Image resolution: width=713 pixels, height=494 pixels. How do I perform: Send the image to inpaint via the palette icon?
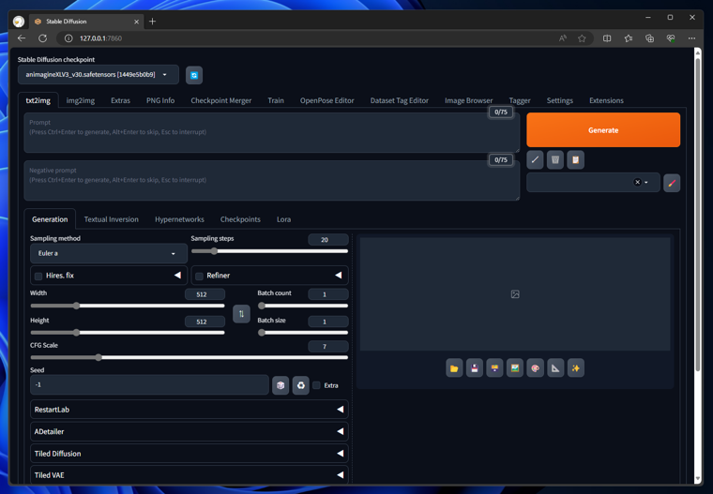click(x=535, y=368)
